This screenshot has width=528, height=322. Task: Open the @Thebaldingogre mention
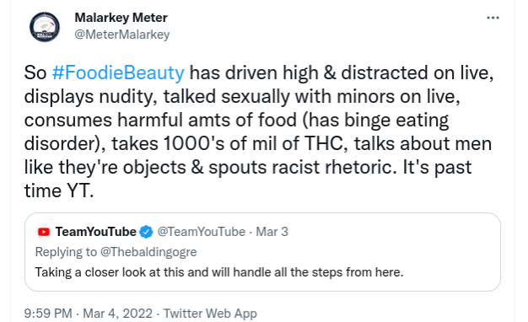tap(148, 252)
